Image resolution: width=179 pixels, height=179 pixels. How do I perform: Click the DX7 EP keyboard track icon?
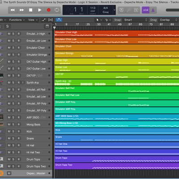coord(2,76)
